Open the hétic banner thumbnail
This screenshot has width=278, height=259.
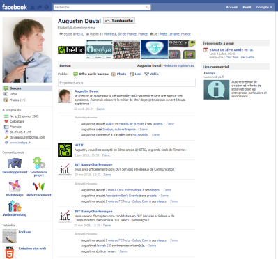click(71, 50)
